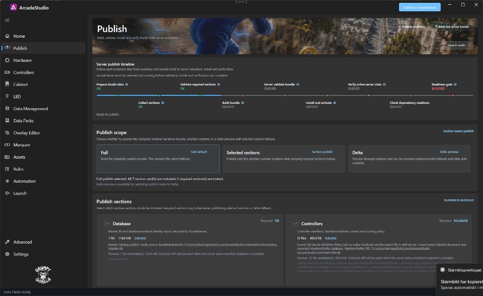This screenshot has height=296, width=483.
Task: Click the READINESS BLOCKED status label
Action: pyautogui.click(x=458, y=200)
